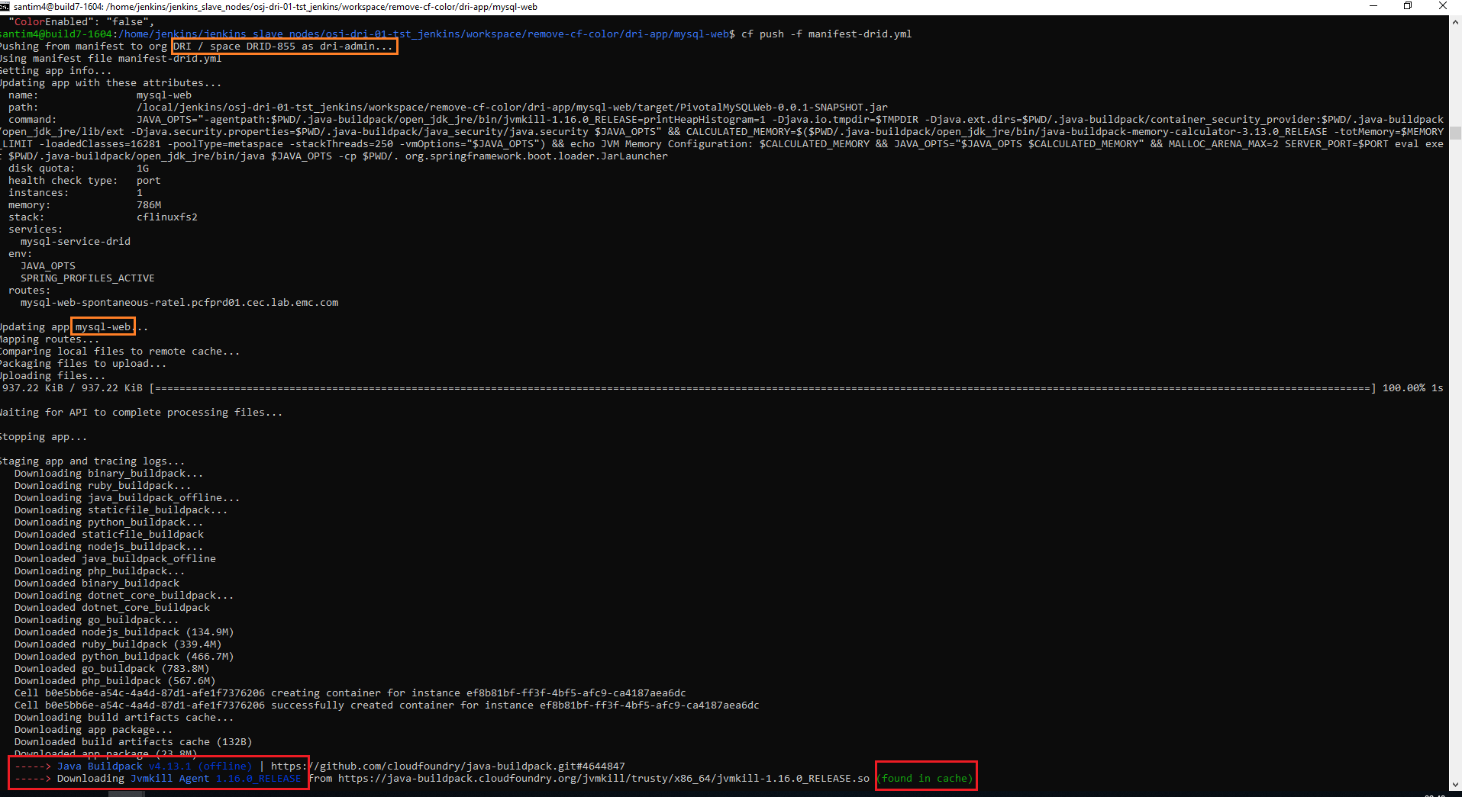
Task: Click 'DRI / space DRID-855 as dri-admin' text
Action: click(x=274, y=47)
